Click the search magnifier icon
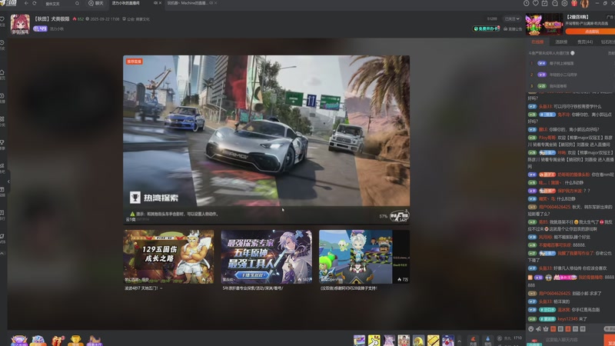 [77, 3]
